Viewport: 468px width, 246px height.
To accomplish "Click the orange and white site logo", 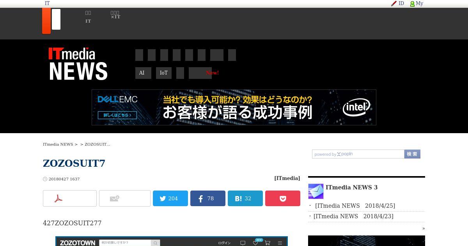I will click(x=51, y=21).
